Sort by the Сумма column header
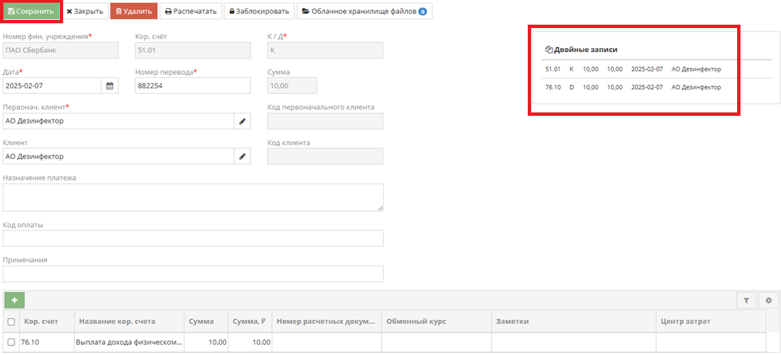781x355 pixels. 201,321
